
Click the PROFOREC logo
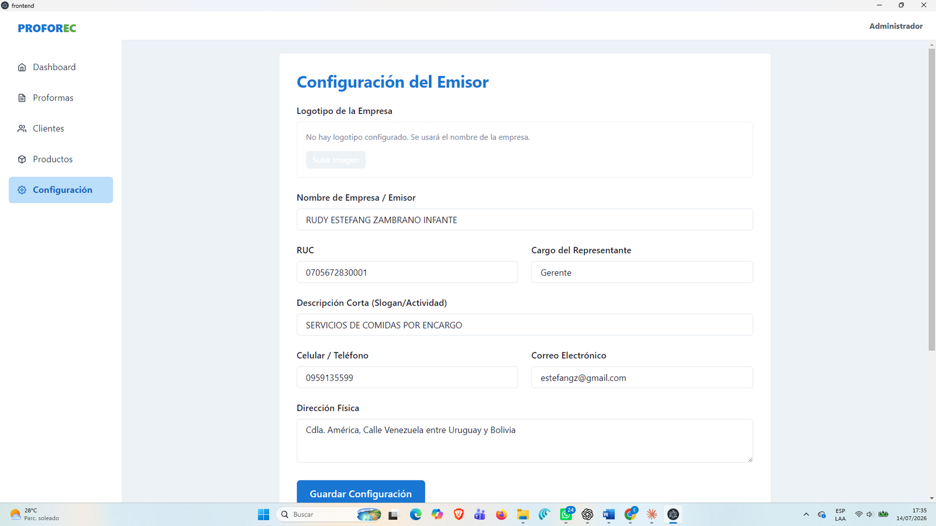click(x=47, y=28)
